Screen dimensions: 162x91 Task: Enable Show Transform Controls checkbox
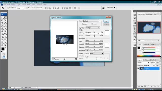click(x=27, y=8)
